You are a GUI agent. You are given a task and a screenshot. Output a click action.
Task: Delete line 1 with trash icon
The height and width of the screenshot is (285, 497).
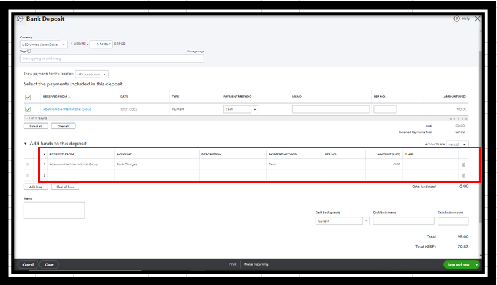point(463,164)
